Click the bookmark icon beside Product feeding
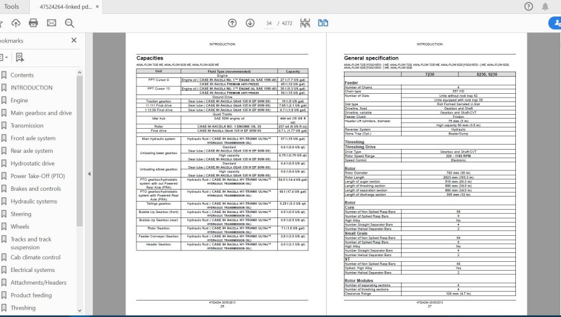Viewport: 561px width, 317px height. (4, 295)
